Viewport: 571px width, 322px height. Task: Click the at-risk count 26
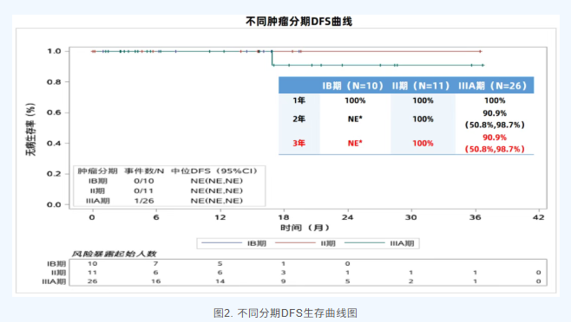[93, 281]
